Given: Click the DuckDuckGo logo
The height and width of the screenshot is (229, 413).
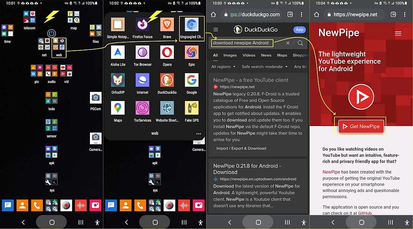Looking at the screenshot, I should tap(256, 29).
